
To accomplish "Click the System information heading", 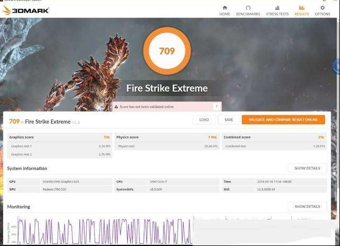I will pos(27,168).
